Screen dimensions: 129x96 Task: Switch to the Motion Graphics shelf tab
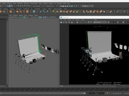[58, 9]
